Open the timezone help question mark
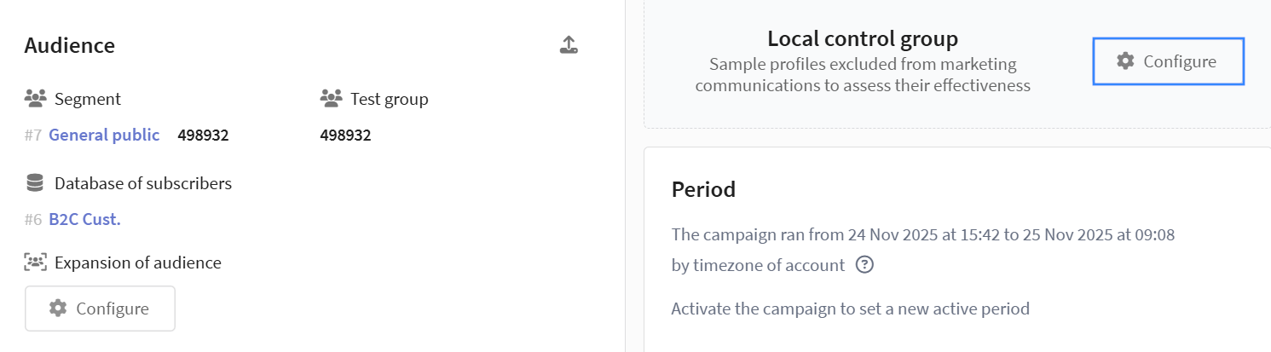Image resolution: width=1271 pixels, height=352 pixels. [x=864, y=265]
